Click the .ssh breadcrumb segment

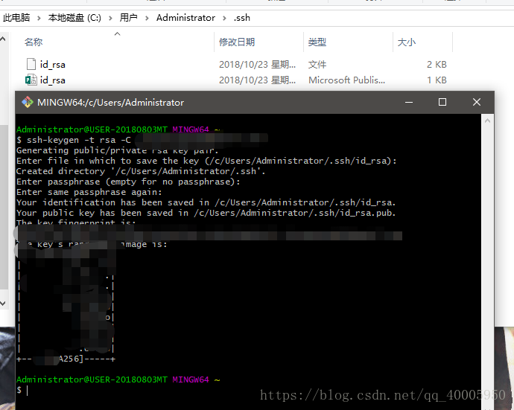tap(241, 18)
